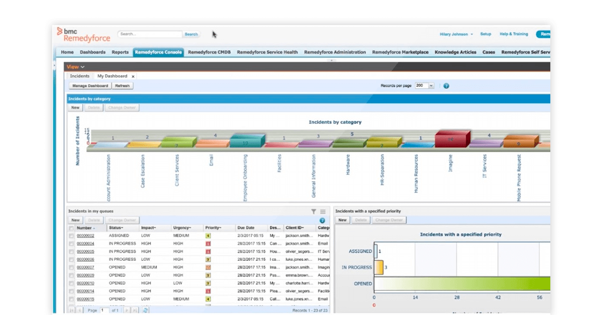
Task: Click priority 2 icon for incident 00000007
Action: (208, 267)
